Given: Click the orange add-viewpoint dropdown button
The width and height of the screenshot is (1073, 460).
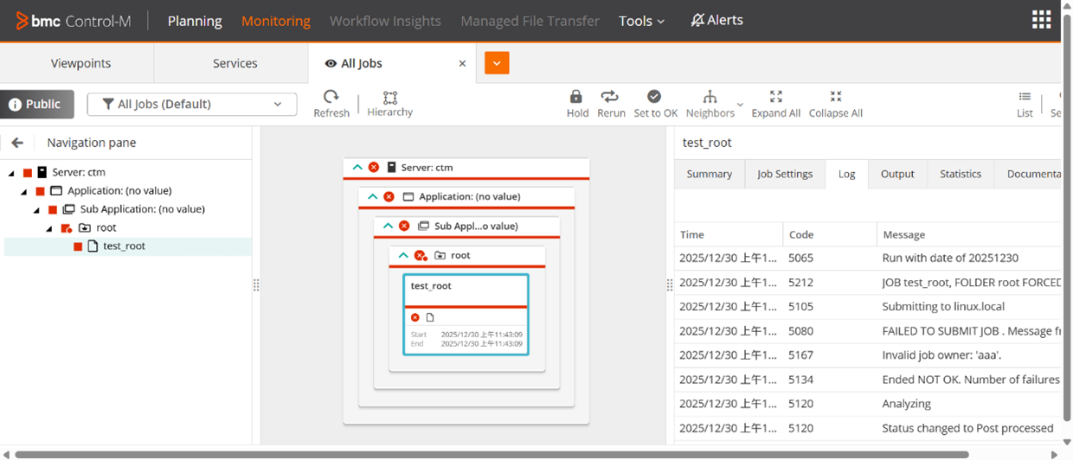Looking at the screenshot, I should (497, 63).
